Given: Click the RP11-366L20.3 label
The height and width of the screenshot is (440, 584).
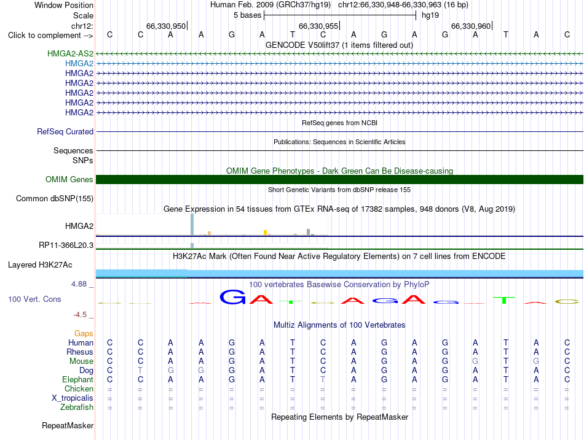Looking at the screenshot, I should pos(66,245).
